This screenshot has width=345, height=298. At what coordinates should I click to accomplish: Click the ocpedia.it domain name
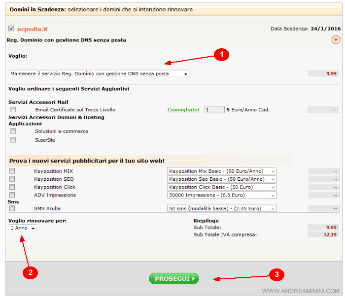pyautogui.click(x=33, y=29)
